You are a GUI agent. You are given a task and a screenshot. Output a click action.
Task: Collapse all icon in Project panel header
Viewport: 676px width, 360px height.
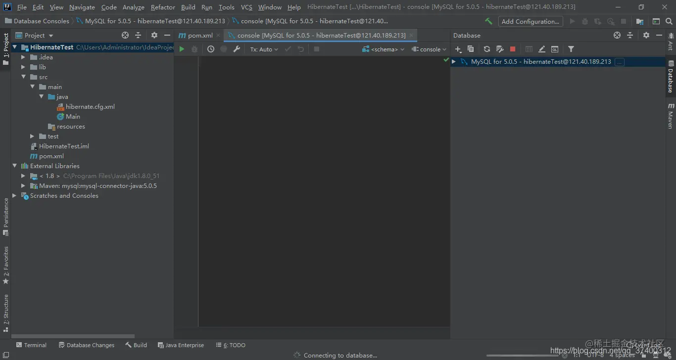pyautogui.click(x=138, y=35)
